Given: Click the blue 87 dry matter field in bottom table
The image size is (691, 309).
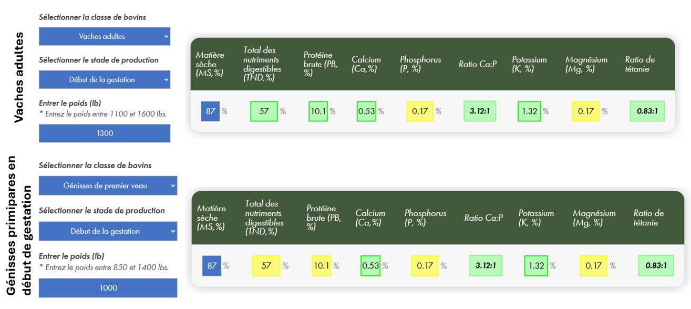Looking at the screenshot, I should [x=212, y=266].
